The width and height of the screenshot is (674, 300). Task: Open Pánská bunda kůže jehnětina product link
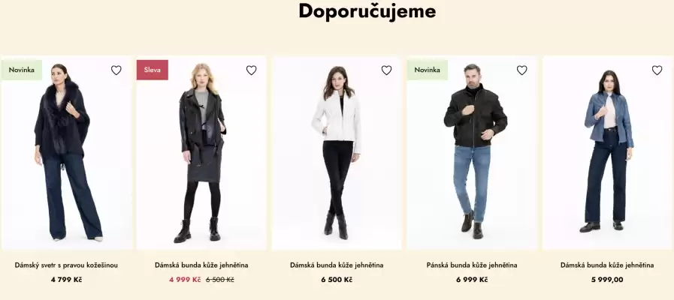[472, 265]
